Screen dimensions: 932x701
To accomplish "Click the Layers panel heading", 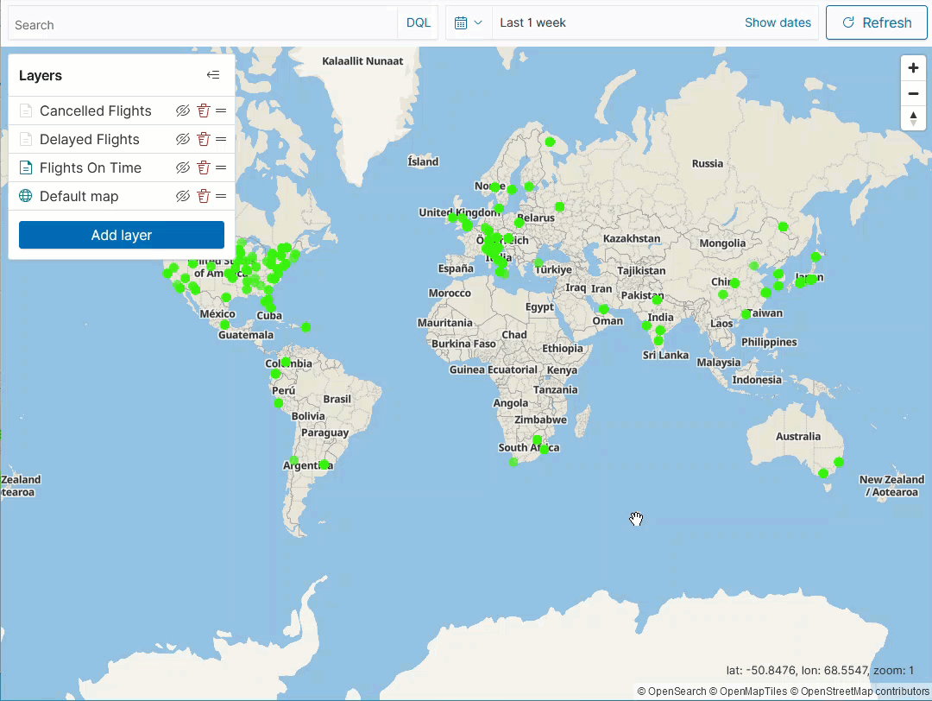I will click(x=41, y=75).
